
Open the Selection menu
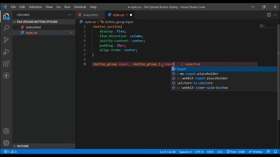point(35,7)
